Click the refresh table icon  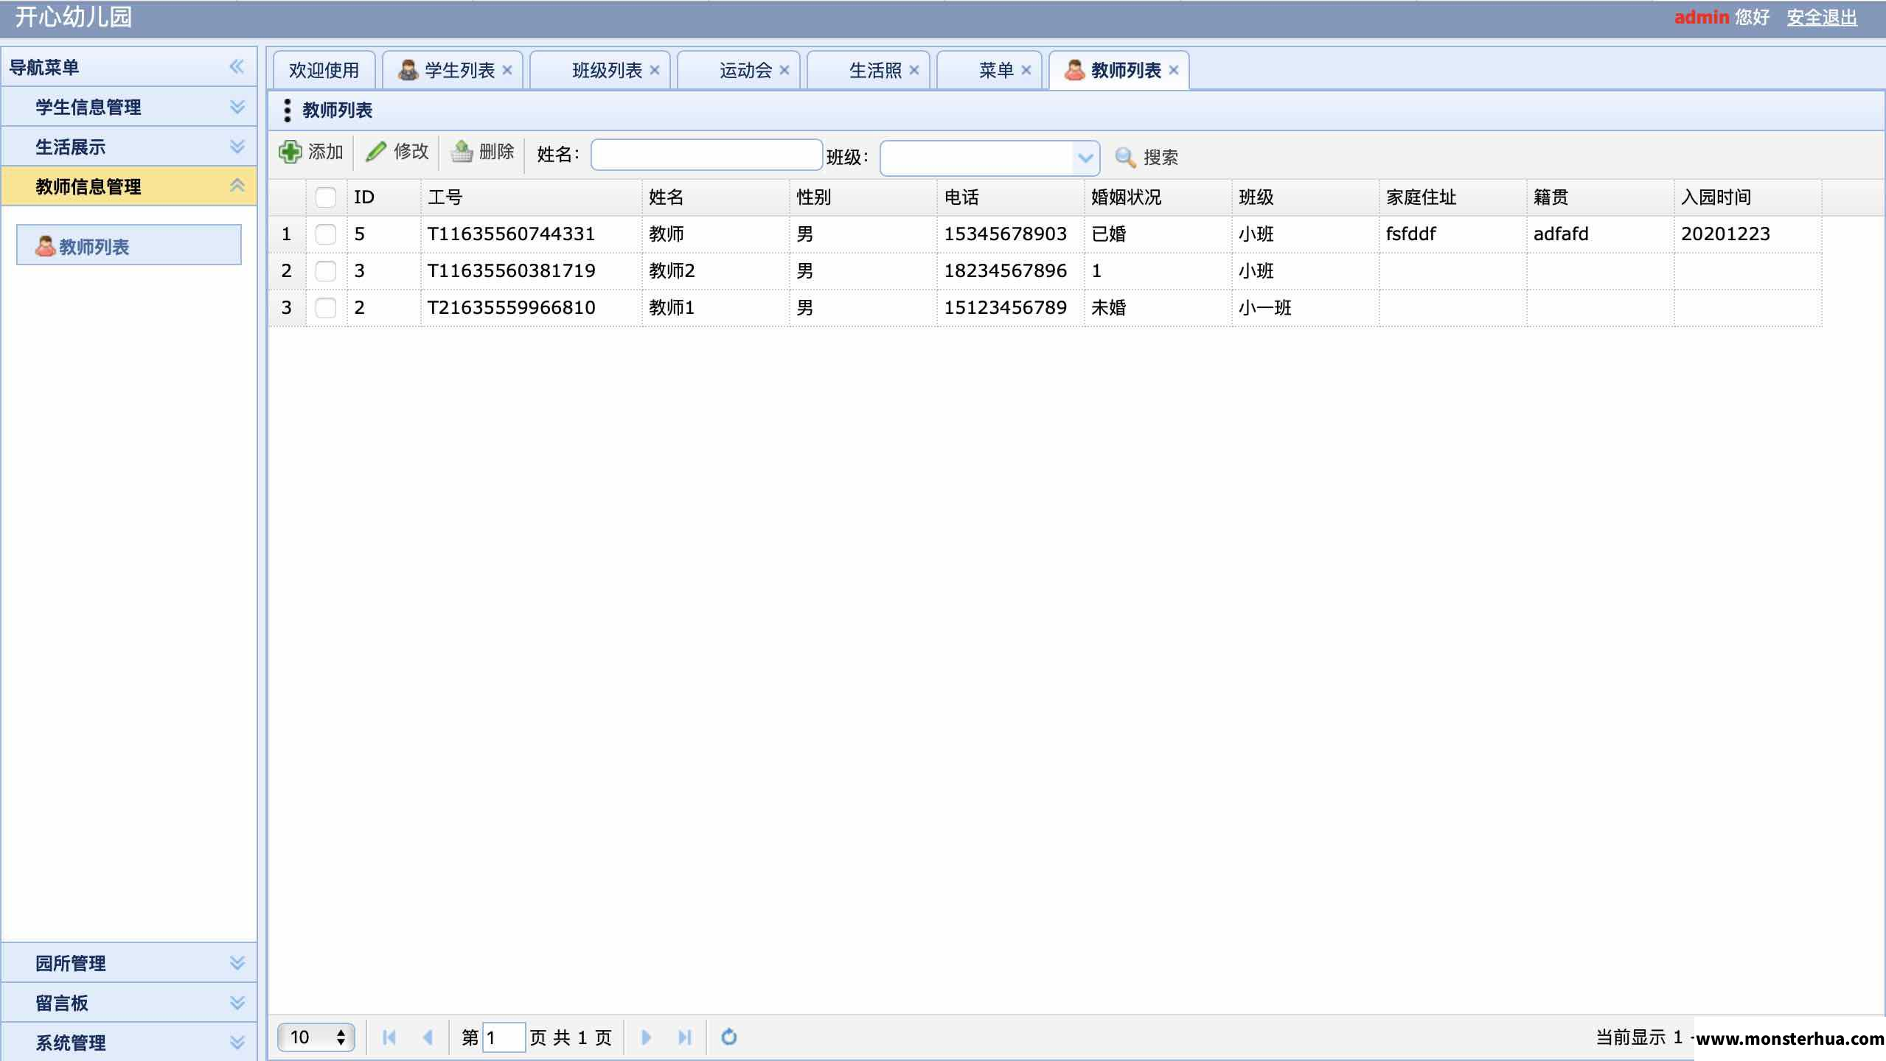point(729,1037)
